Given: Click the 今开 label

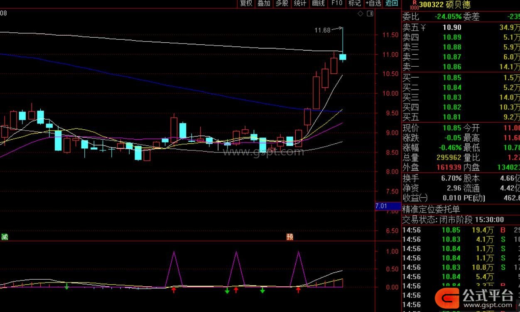Looking at the screenshot, I should point(471,128).
